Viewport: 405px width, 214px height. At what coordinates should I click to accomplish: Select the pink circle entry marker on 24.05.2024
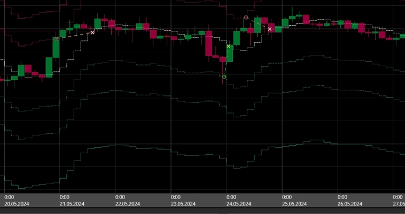click(246, 18)
